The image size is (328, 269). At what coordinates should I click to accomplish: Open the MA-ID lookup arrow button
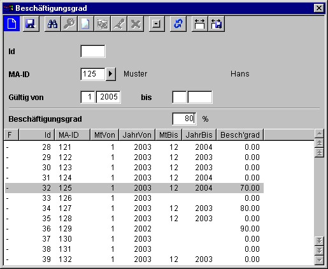coord(111,74)
